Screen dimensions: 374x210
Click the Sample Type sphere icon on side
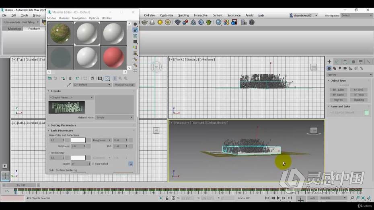[135, 24]
